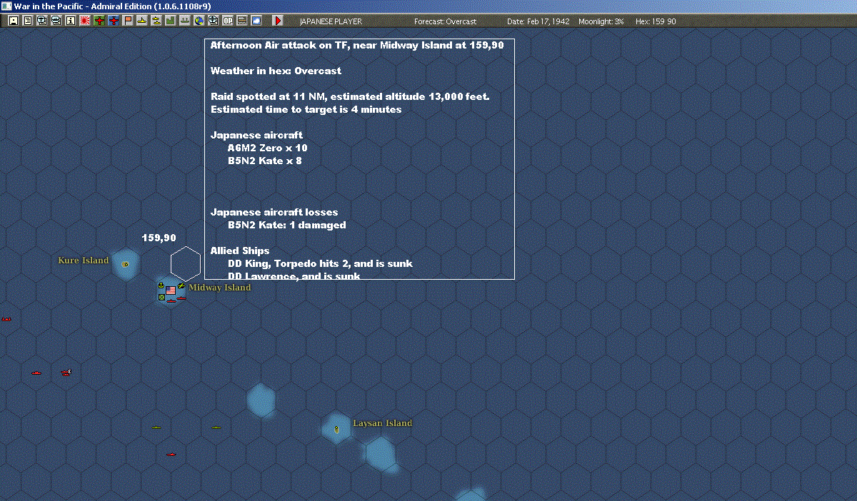
Task: Click the Allied Ships heading
Action: 240,250
